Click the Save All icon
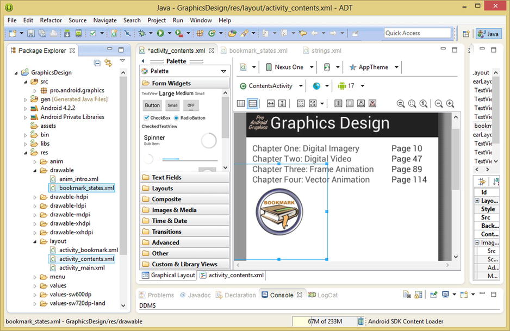The height and width of the screenshot is (331, 510). (42, 33)
